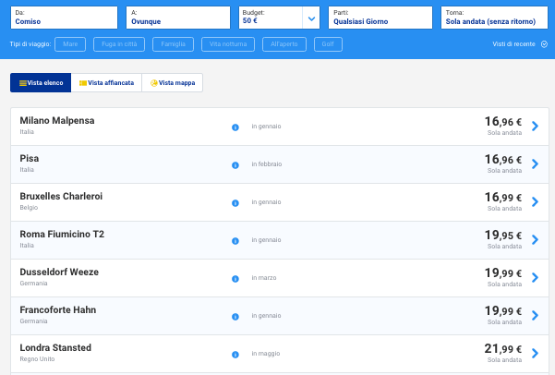Toggle the Mare trip type filter

[71, 43]
